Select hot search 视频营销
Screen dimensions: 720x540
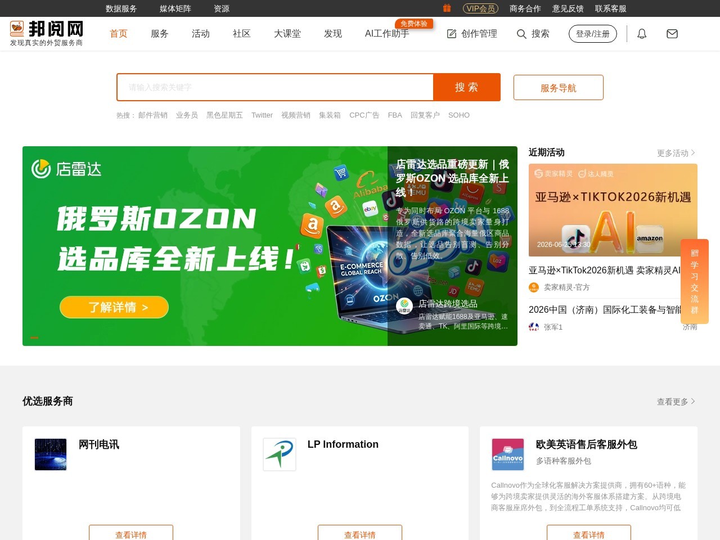(x=296, y=115)
